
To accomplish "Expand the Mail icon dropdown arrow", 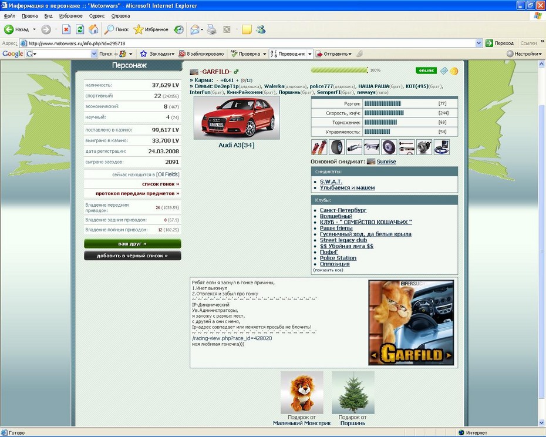I will [202, 29].
